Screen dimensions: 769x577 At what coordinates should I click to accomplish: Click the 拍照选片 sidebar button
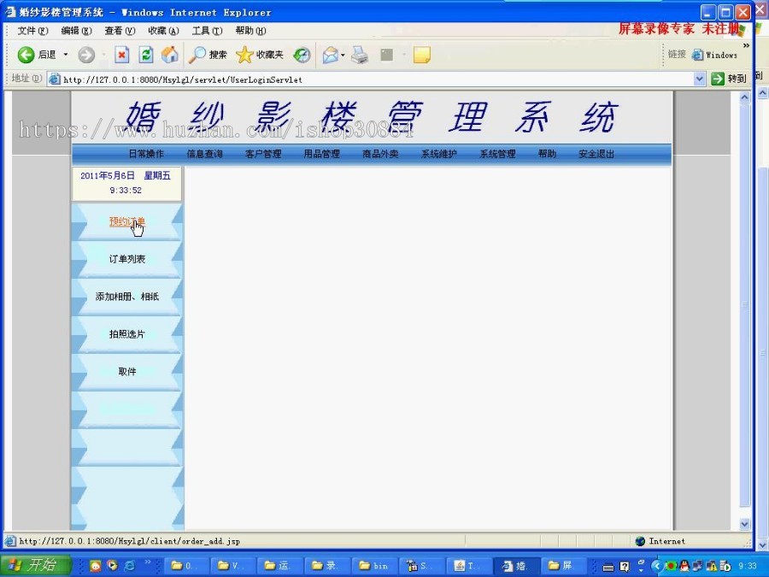[x=126, y=334]
